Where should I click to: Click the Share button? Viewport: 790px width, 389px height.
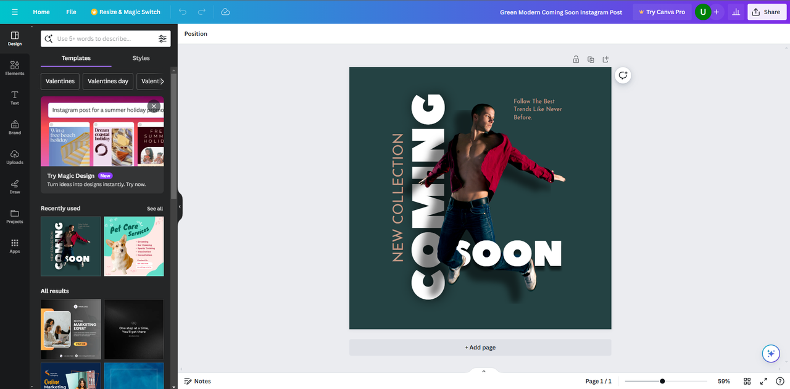pos(767,12)
